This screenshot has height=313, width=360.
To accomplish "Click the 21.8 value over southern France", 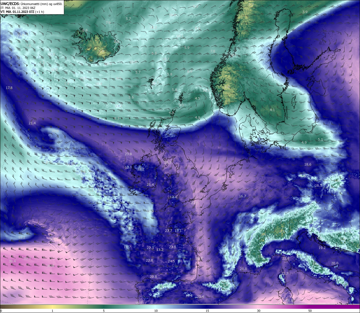I will (x=243, y=269).
